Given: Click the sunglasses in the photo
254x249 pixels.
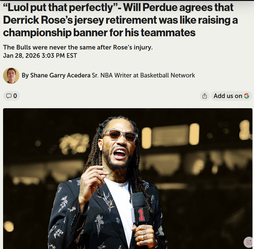Looking at the screenshot, I should tap(120, 135).
